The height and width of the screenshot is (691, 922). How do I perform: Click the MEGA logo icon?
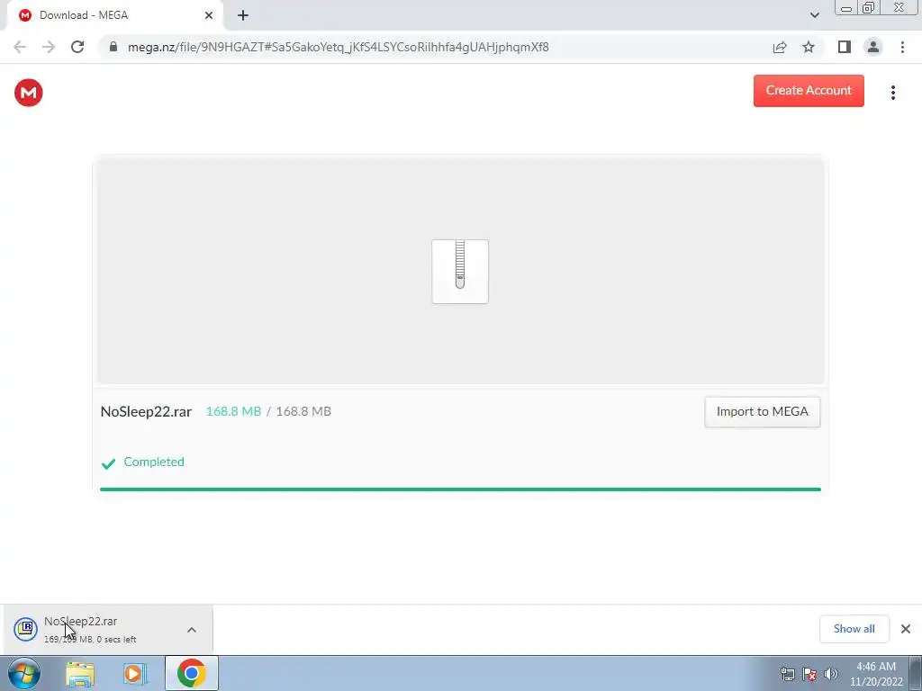point(28,93)
